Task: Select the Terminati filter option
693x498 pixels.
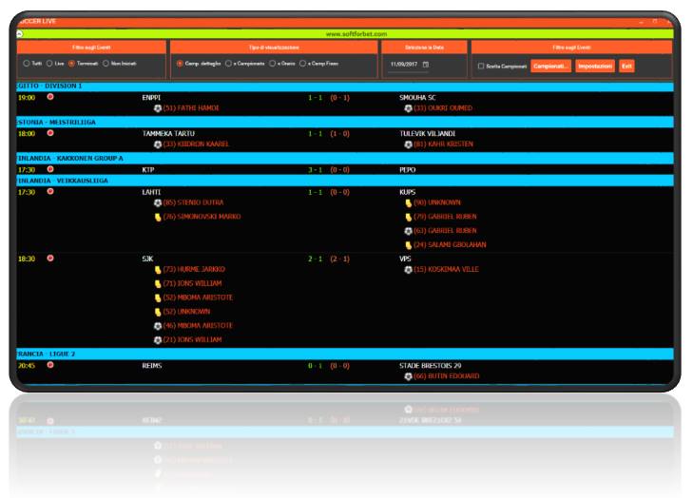Action: pos(71,64)
